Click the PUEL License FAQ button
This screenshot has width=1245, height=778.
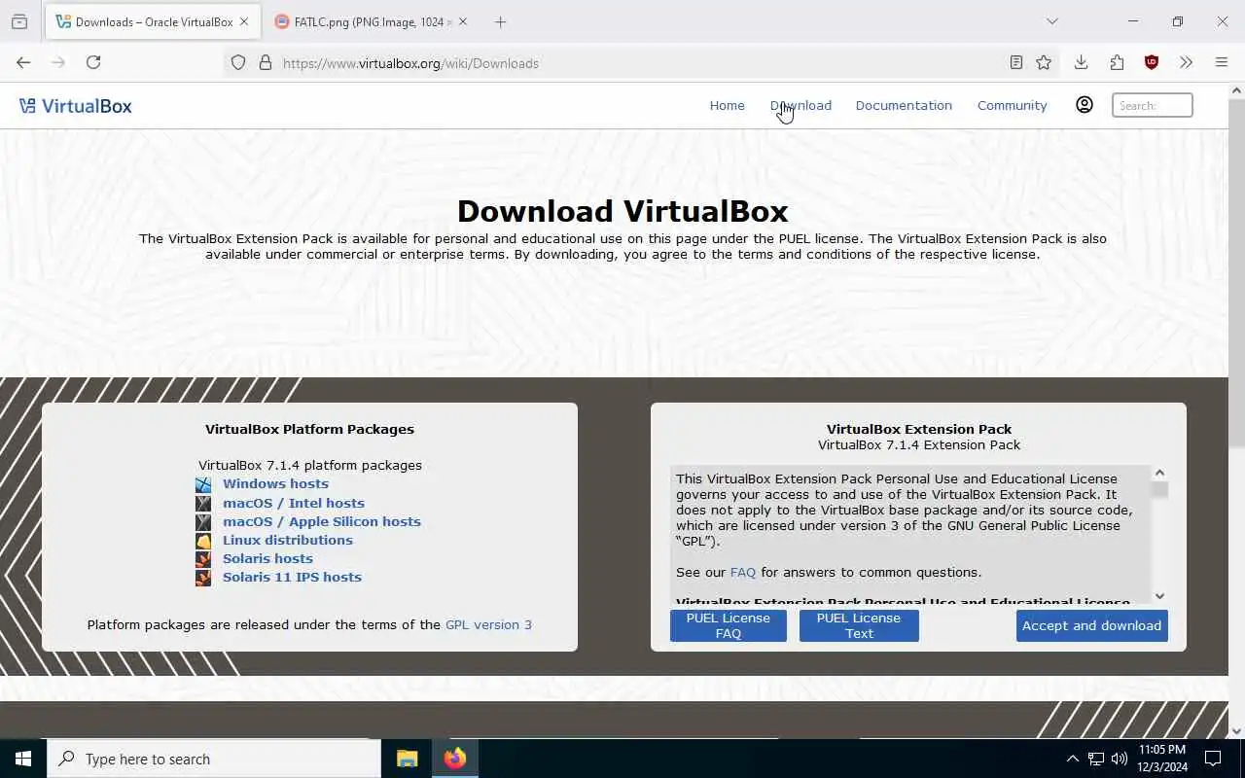coord(729,625)
